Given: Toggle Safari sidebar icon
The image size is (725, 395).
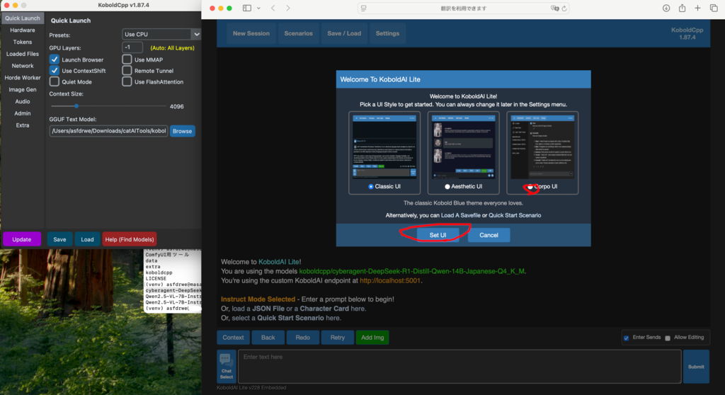Looking at the screenshot, I should pos(247,8).
